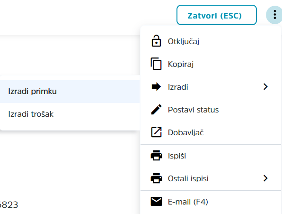Choose Ispiši menu entry label
The height and width of the screenshot is (214, 282).
click(177, 156)
